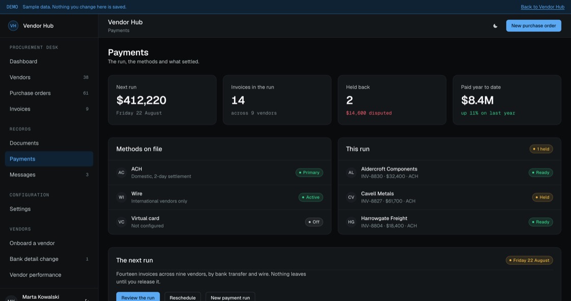Click the $8.4M paid year value

[477, 100]
